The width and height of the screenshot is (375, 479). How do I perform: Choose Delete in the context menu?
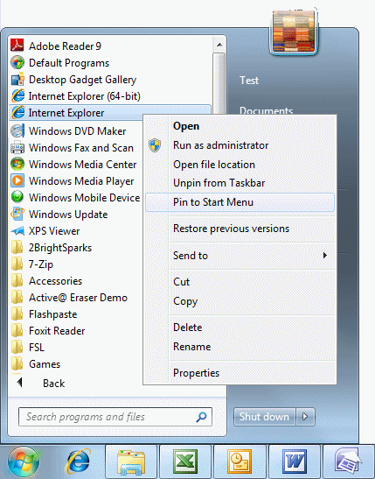click(240, 328)
